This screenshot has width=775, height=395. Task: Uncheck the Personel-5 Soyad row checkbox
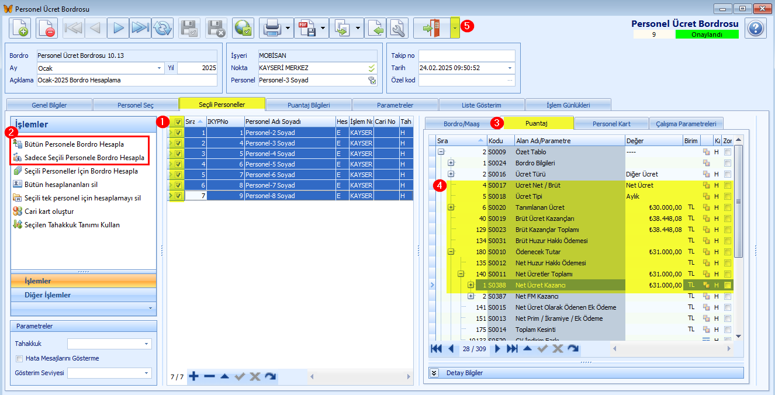coord(178,164)
